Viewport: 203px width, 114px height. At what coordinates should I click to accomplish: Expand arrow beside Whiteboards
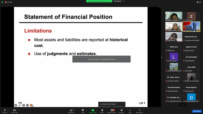143,110
